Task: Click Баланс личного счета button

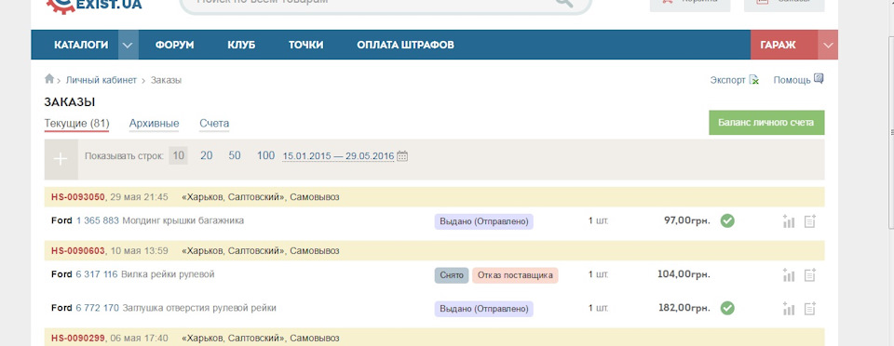Action: coord(766,123)
